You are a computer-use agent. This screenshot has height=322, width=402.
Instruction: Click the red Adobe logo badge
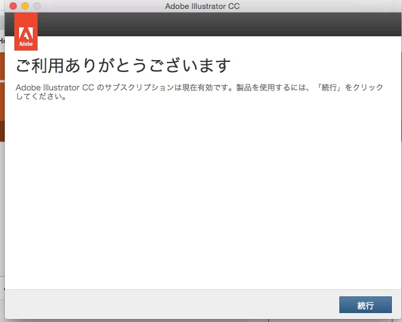pos(26,32)
